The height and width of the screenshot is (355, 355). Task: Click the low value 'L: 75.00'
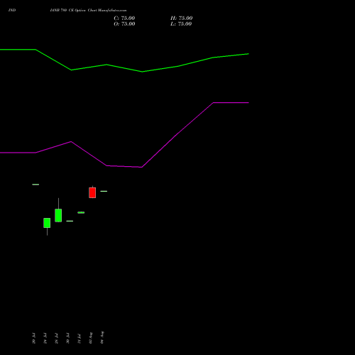[x=181, y=24]
